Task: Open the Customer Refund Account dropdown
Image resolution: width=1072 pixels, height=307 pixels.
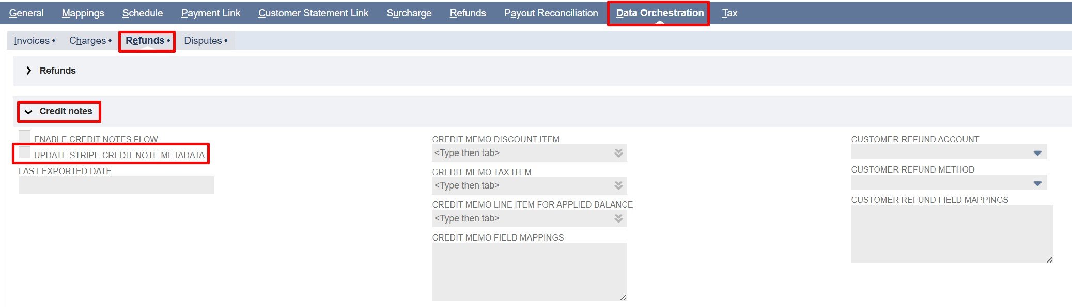Action: 1037,153
